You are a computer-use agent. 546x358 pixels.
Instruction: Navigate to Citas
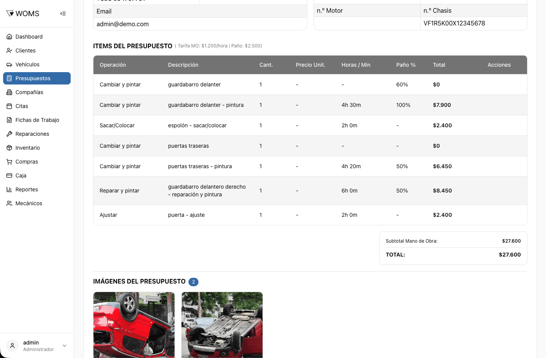click(37, 106)
